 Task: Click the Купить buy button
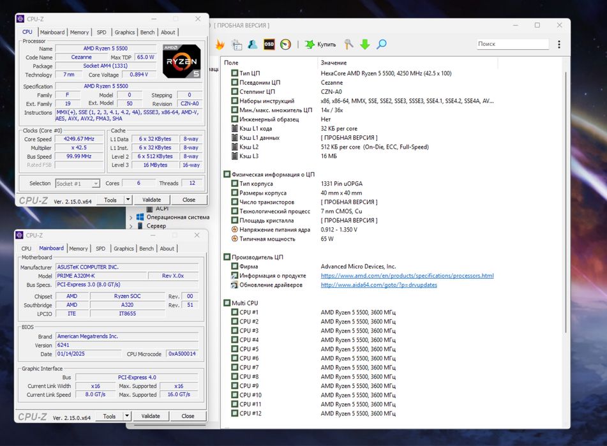pos(320,45)
